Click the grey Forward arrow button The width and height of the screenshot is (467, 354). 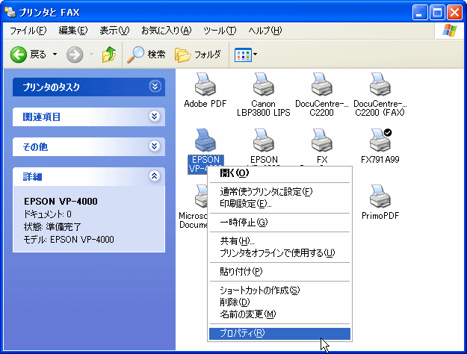click(75, 55)
